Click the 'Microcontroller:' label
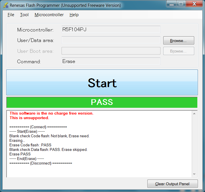The width and height of the screenshot is (205, 192). click(x=35, y=30)
